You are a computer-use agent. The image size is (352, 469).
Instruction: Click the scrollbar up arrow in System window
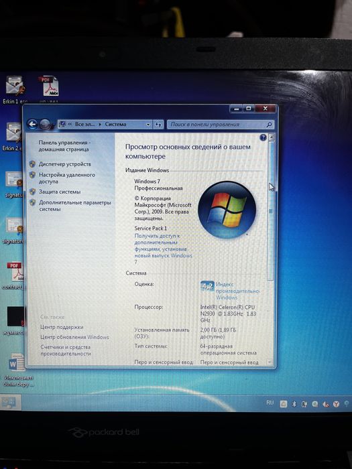point(271,137)
